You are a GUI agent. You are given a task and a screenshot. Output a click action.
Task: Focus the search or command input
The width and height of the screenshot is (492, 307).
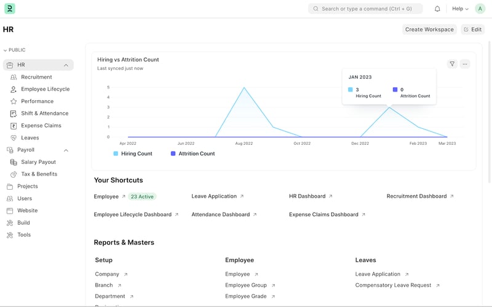pyautogui.click(x=365, y=9)
